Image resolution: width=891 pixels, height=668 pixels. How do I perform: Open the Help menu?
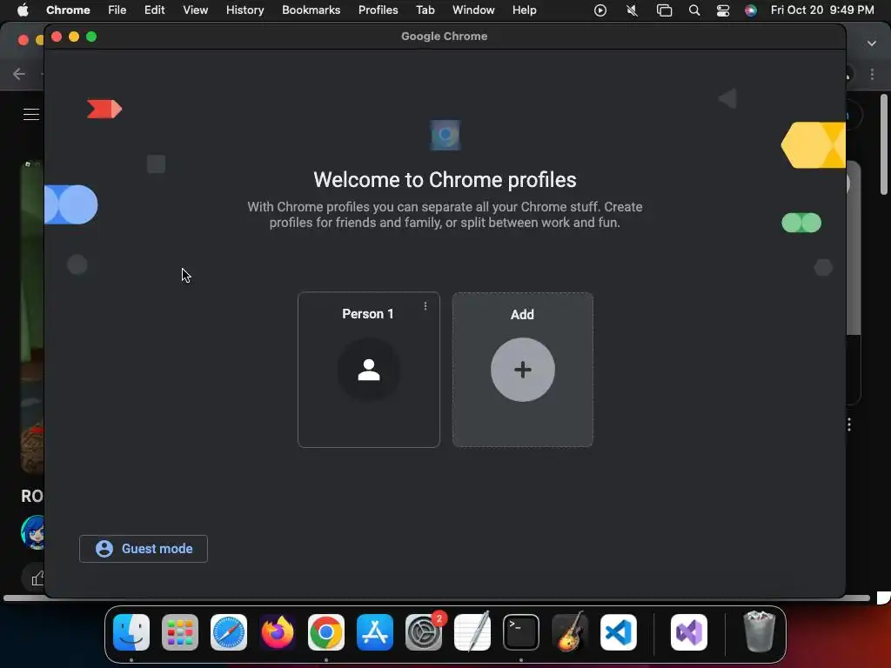[524, 10]
